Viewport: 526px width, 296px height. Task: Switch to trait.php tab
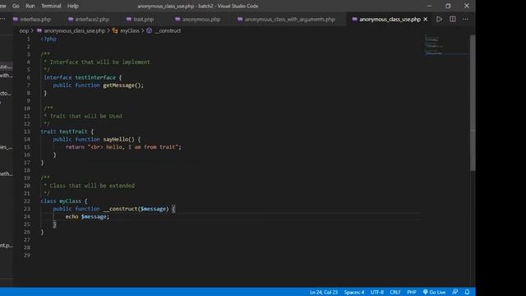click(x=141, y=20)
